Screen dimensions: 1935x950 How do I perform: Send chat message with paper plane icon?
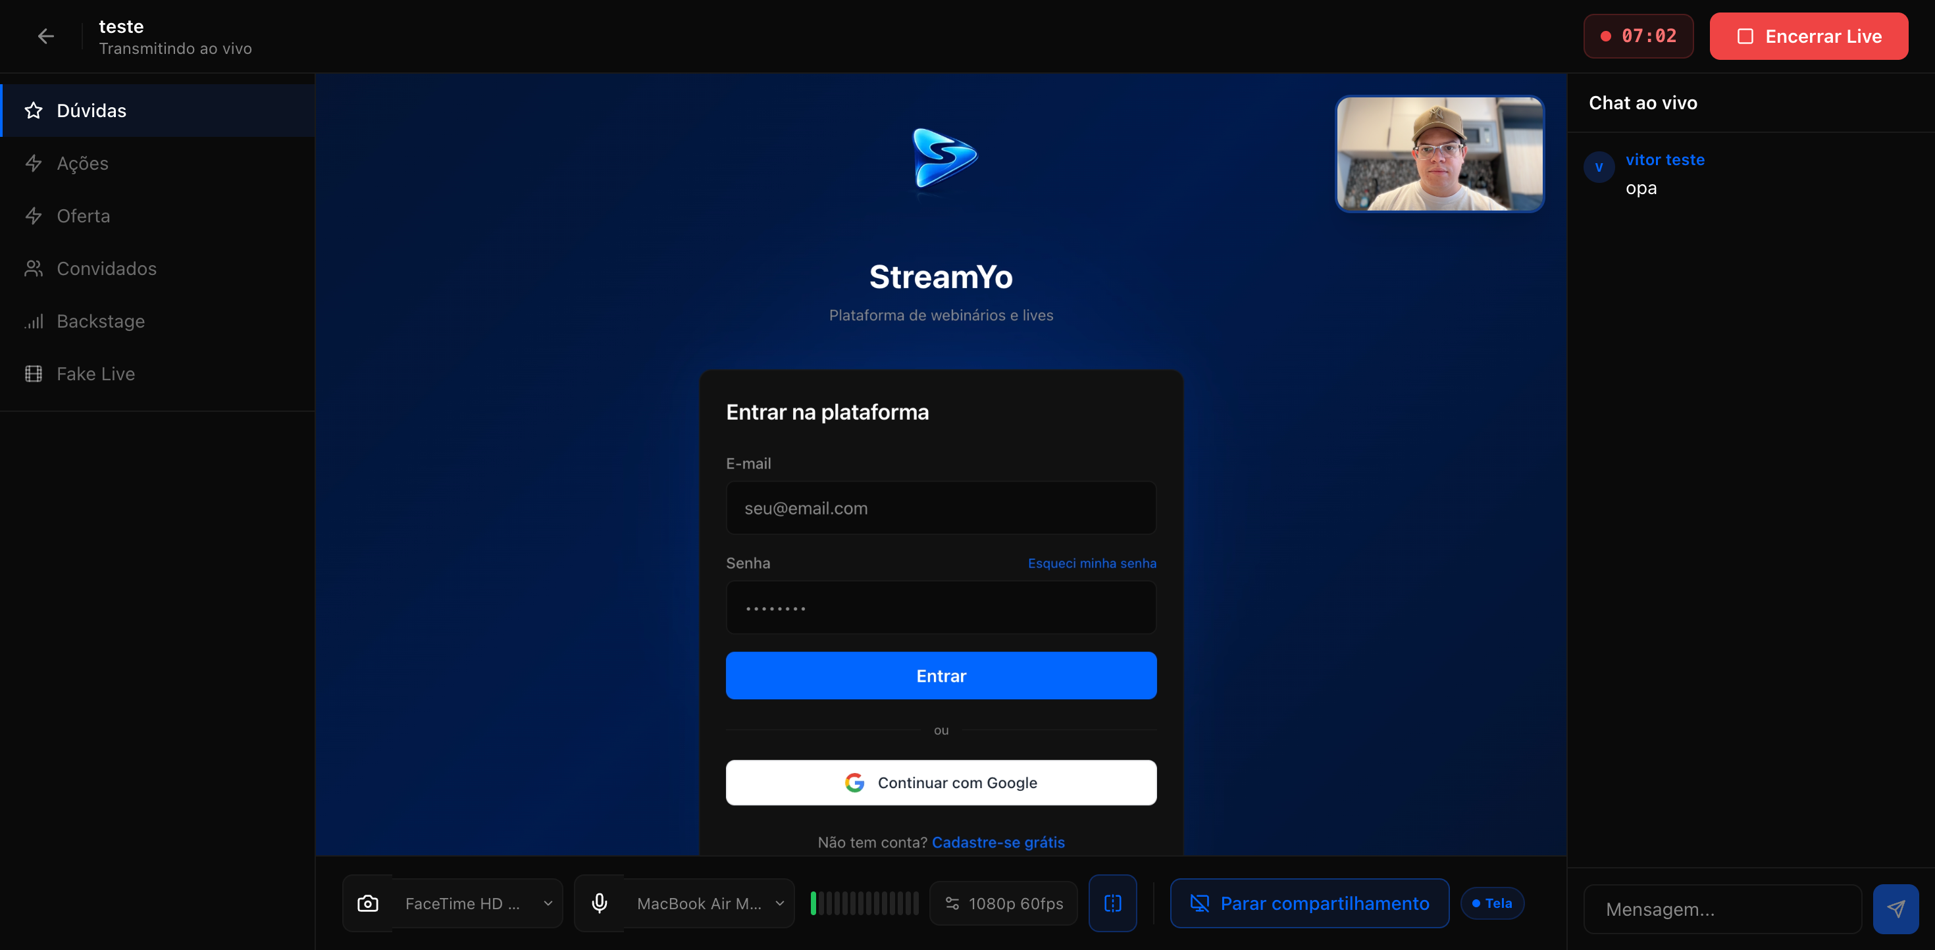(x=1896, y=909)
